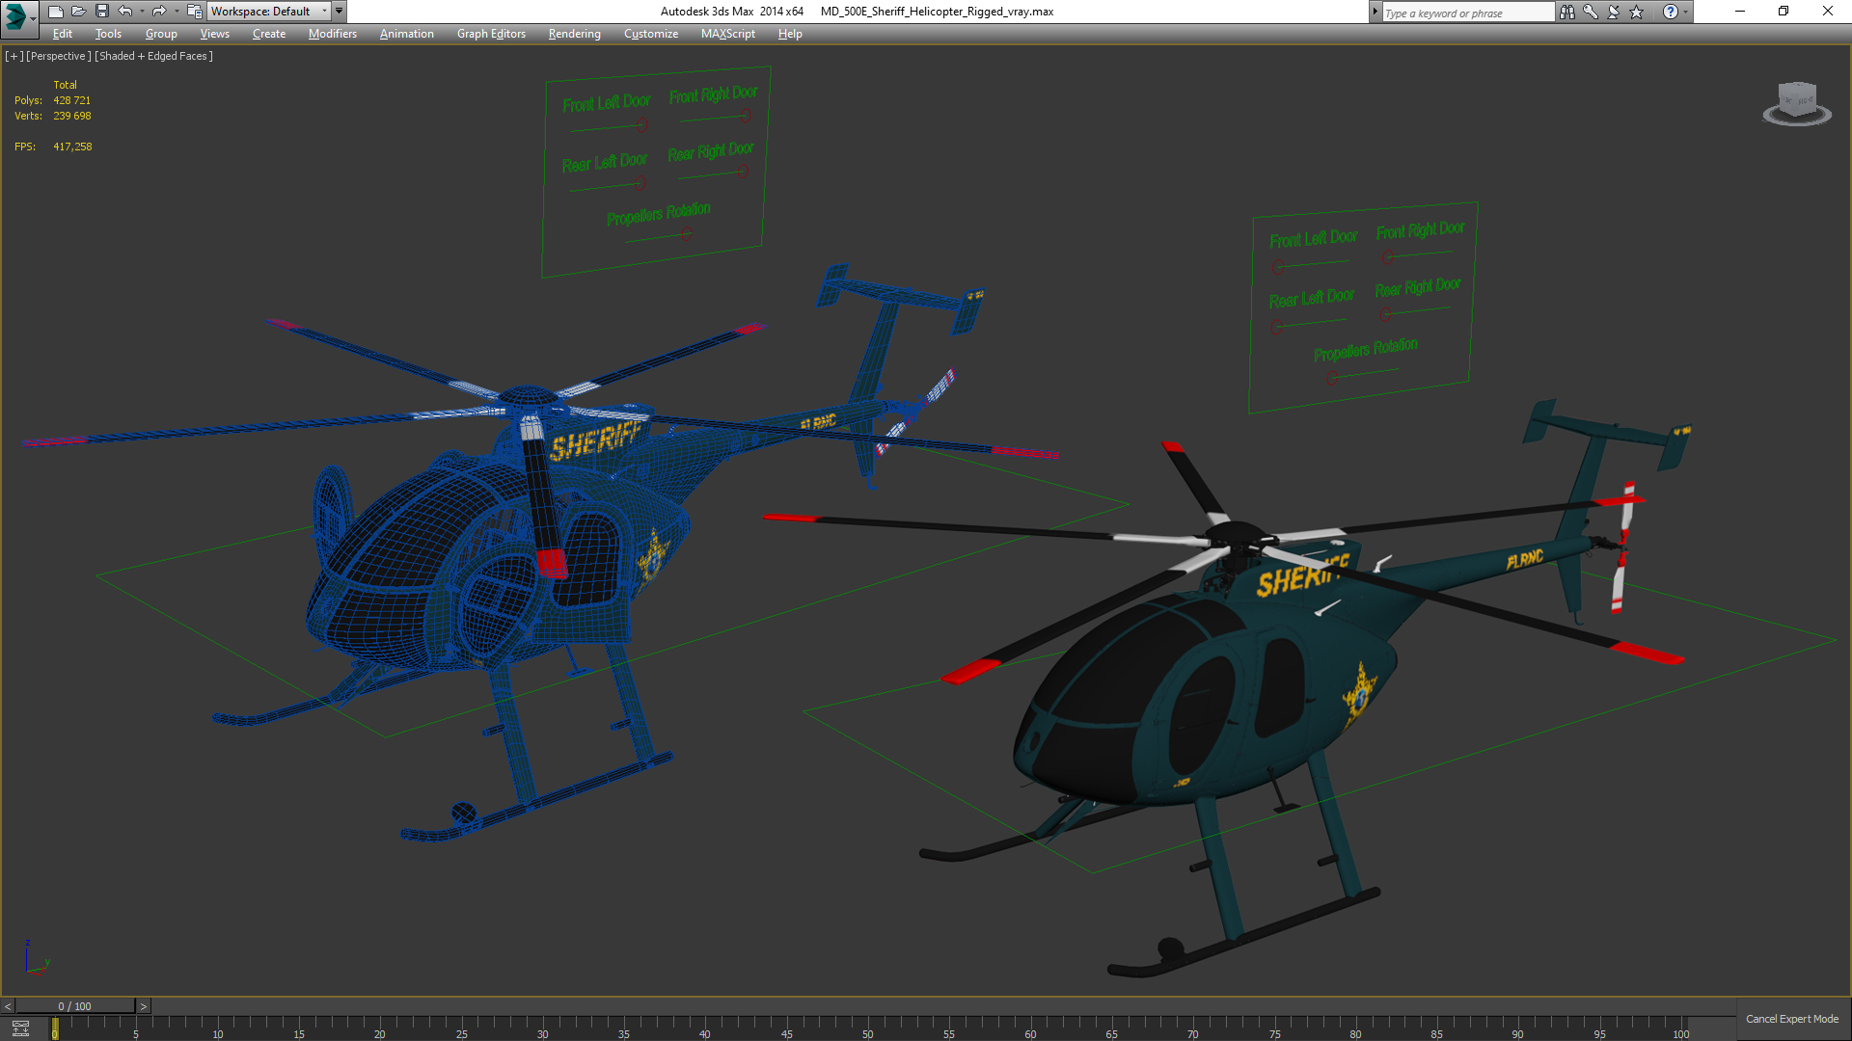Click the Cancel Expert Mode button
Viewport: 1852px width, 1041px height.
coord(1791,1019)
